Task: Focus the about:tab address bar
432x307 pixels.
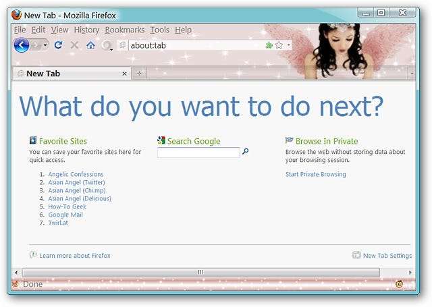Action: coord(196,45)
